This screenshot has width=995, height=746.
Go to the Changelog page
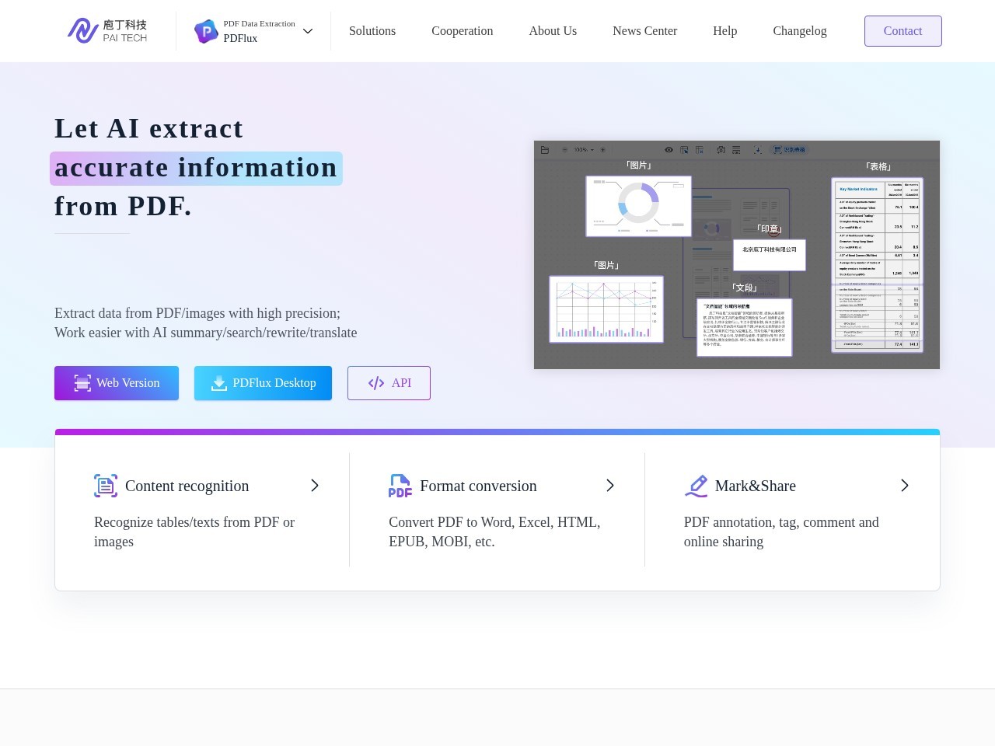coord(800,31)
